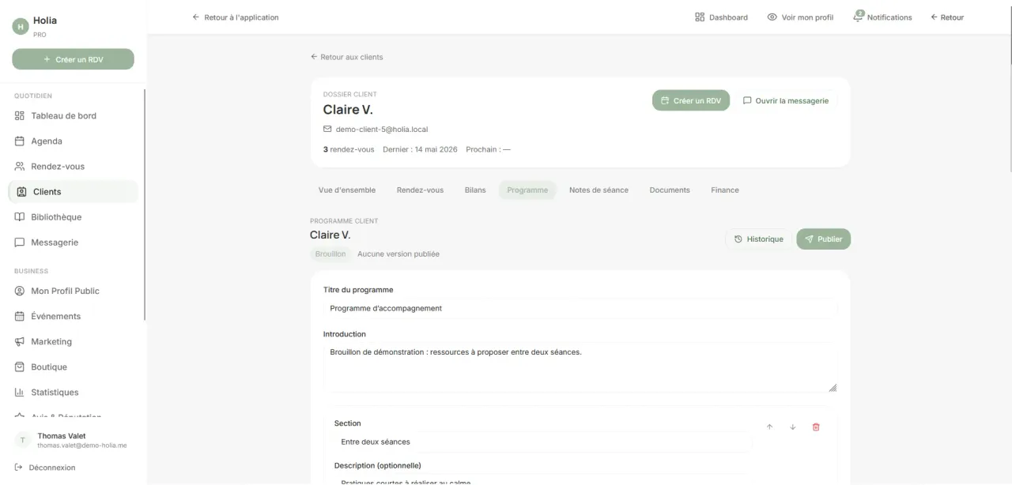
Task: Click Créer un RDV in the client card
Action: [691, 100]
